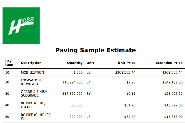Click RC PIPE (CL III) (24 IN) entry
The image size is (185, 123).
pyautogui.click(x=33, y=105)
